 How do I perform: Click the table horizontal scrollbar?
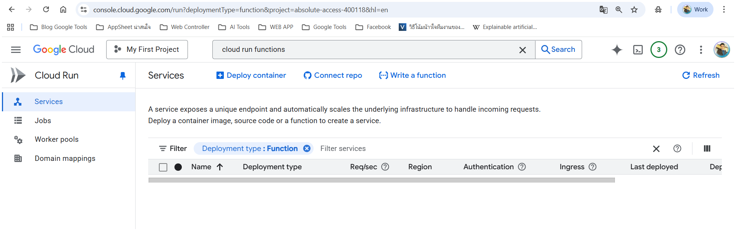point(382,180)
